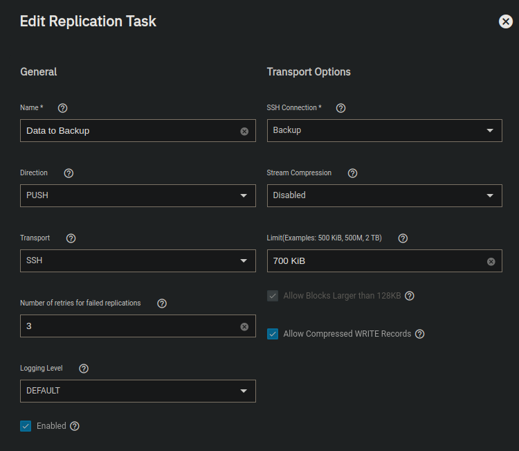This screenshot has height=451, width=519.
Task: Show the Logging Level help tooltip
Action: [84, 369]
